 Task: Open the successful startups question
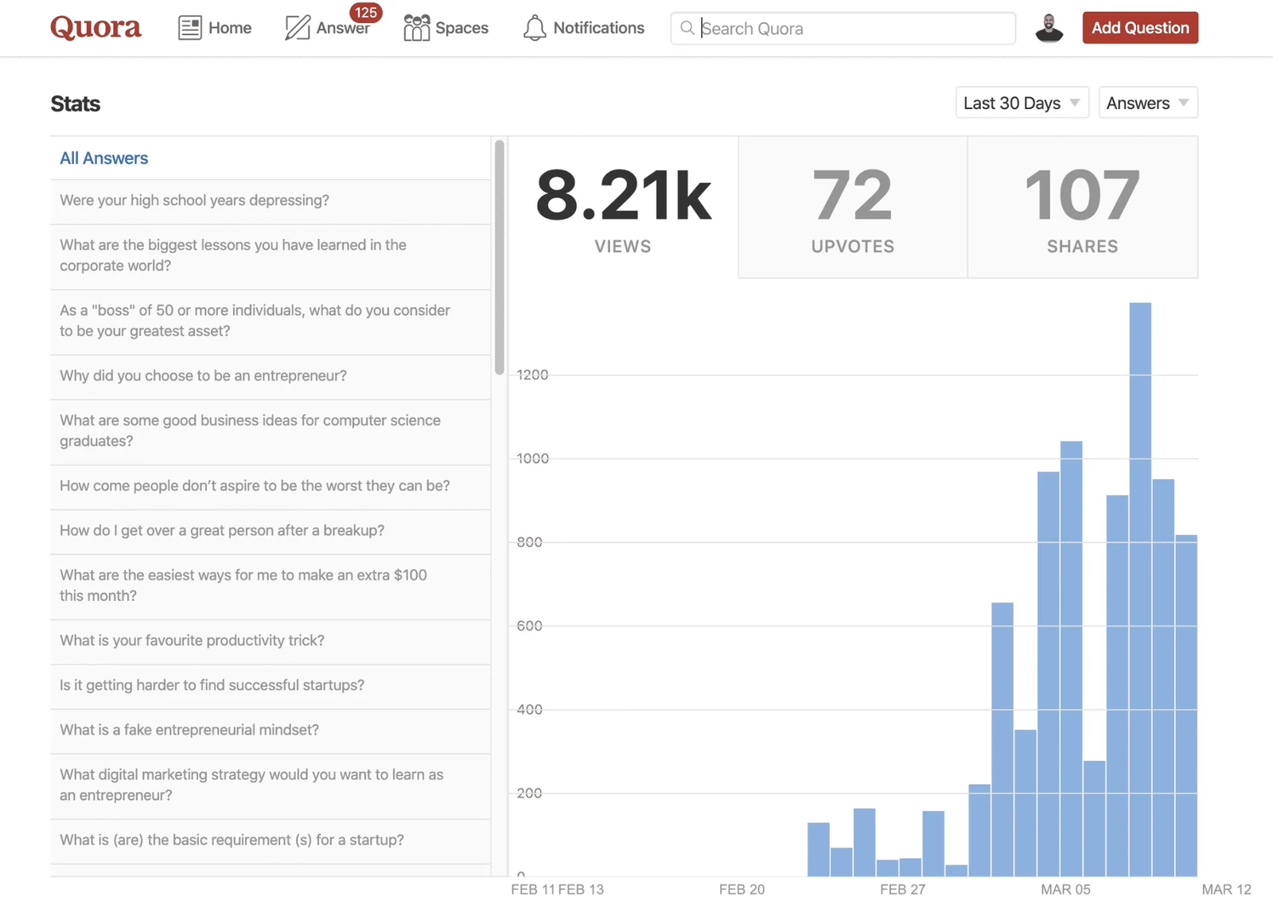tap(270, 685)
